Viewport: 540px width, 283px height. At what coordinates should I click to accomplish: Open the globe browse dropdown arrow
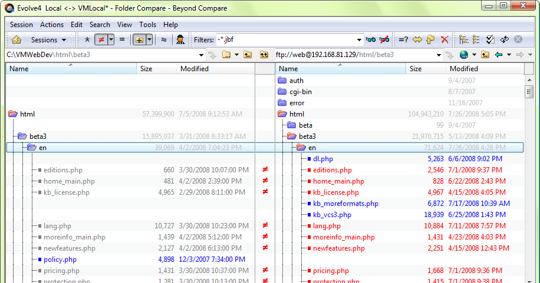tap(474, 55)
